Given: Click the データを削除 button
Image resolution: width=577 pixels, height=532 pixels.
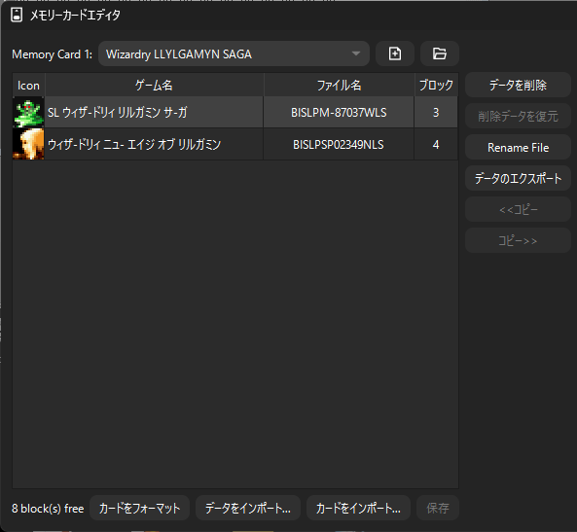Looking at the screenshot, I should coord(518,85).
